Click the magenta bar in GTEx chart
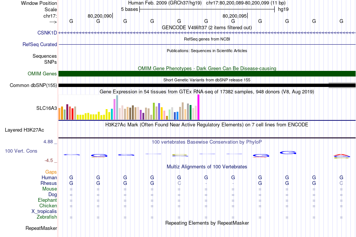 199,107
